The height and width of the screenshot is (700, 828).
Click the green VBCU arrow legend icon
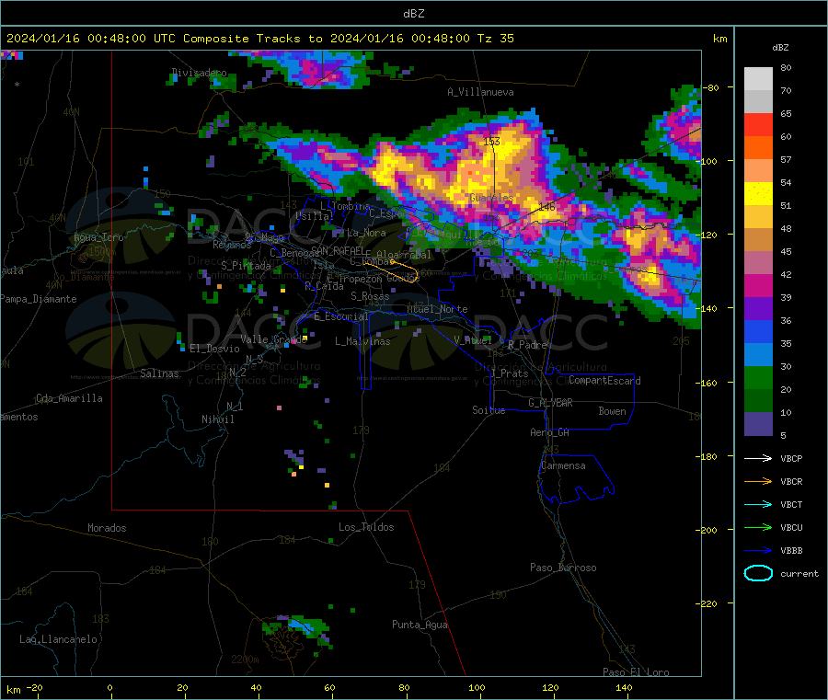[x=758, y=527]
